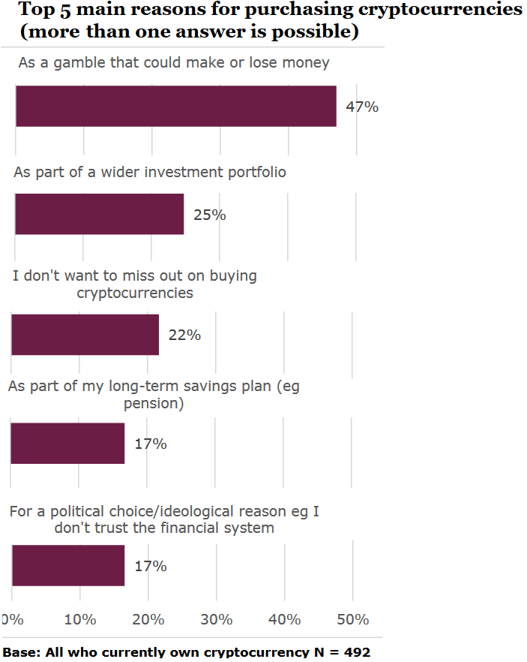Click the 22% data label
This screenshot has height=662, width=527.
pyautogui.click(x=184, y=336)
